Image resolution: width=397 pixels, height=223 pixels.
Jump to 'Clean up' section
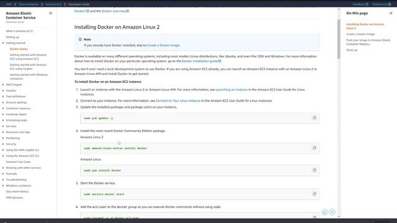point(352,50)
